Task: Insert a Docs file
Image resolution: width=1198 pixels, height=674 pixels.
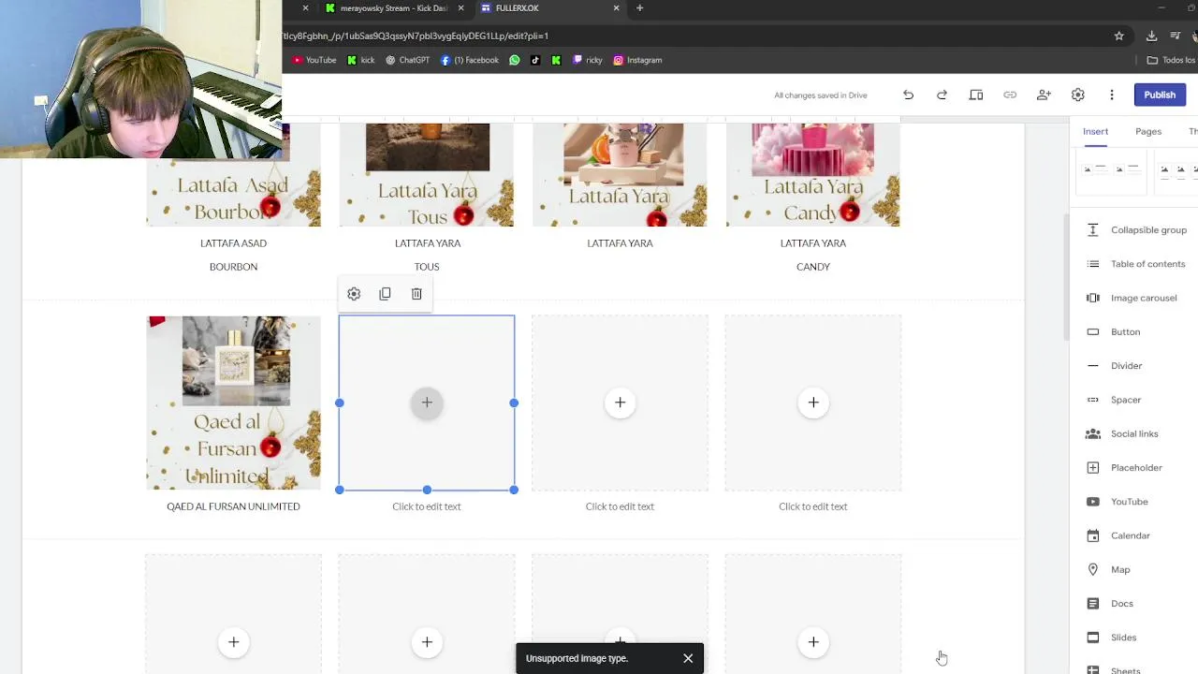Action: tap(1109, 604)
